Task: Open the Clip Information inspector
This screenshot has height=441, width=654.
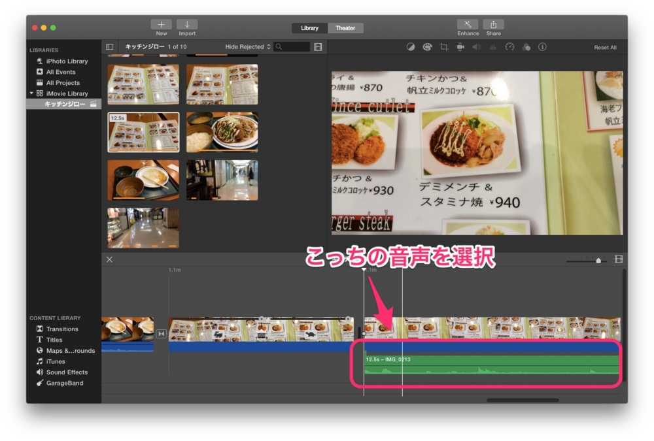Action: pos(542,46)
